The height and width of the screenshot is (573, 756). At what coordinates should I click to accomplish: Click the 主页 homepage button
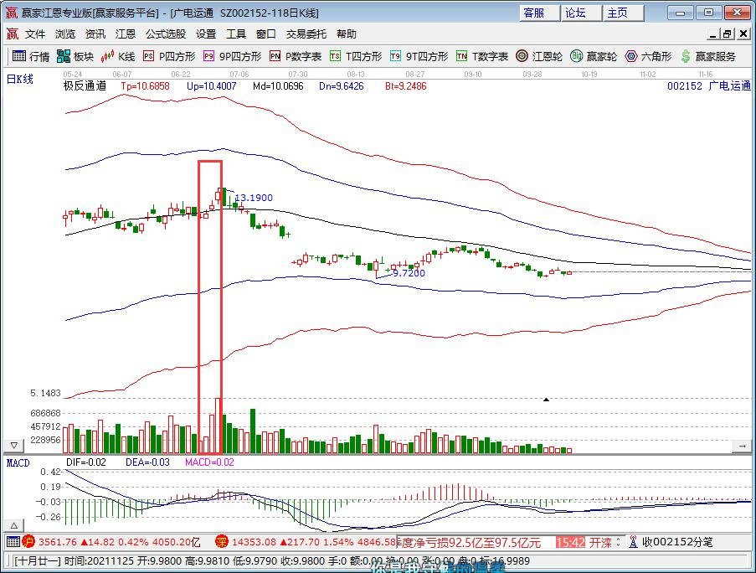618,13
